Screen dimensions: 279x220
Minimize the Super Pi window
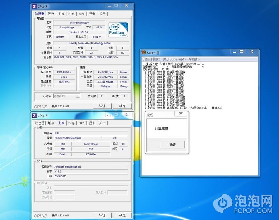[x=235, y=52]
